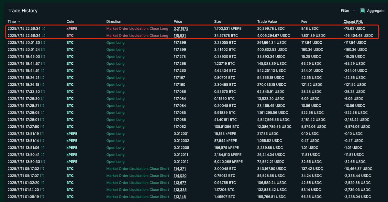Select size 34.57878 BTC

pyautogui.click(x=226, y=35)
